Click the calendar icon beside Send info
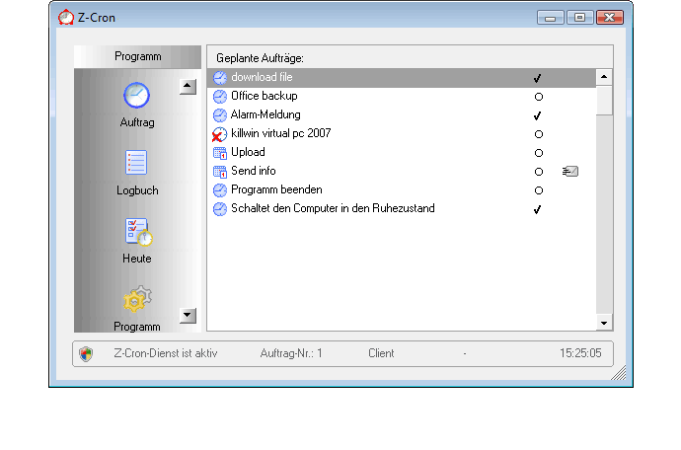The height and width of the screenshot is (450, 681). click(220, 172)
